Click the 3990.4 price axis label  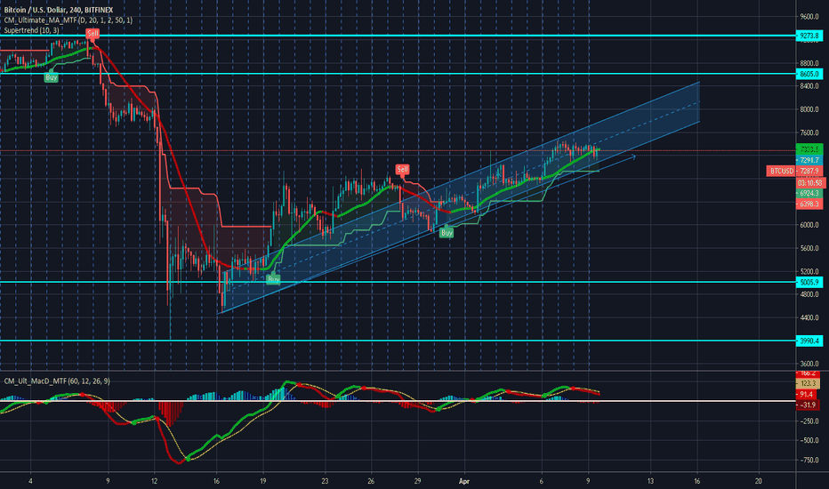coord(809,341)
